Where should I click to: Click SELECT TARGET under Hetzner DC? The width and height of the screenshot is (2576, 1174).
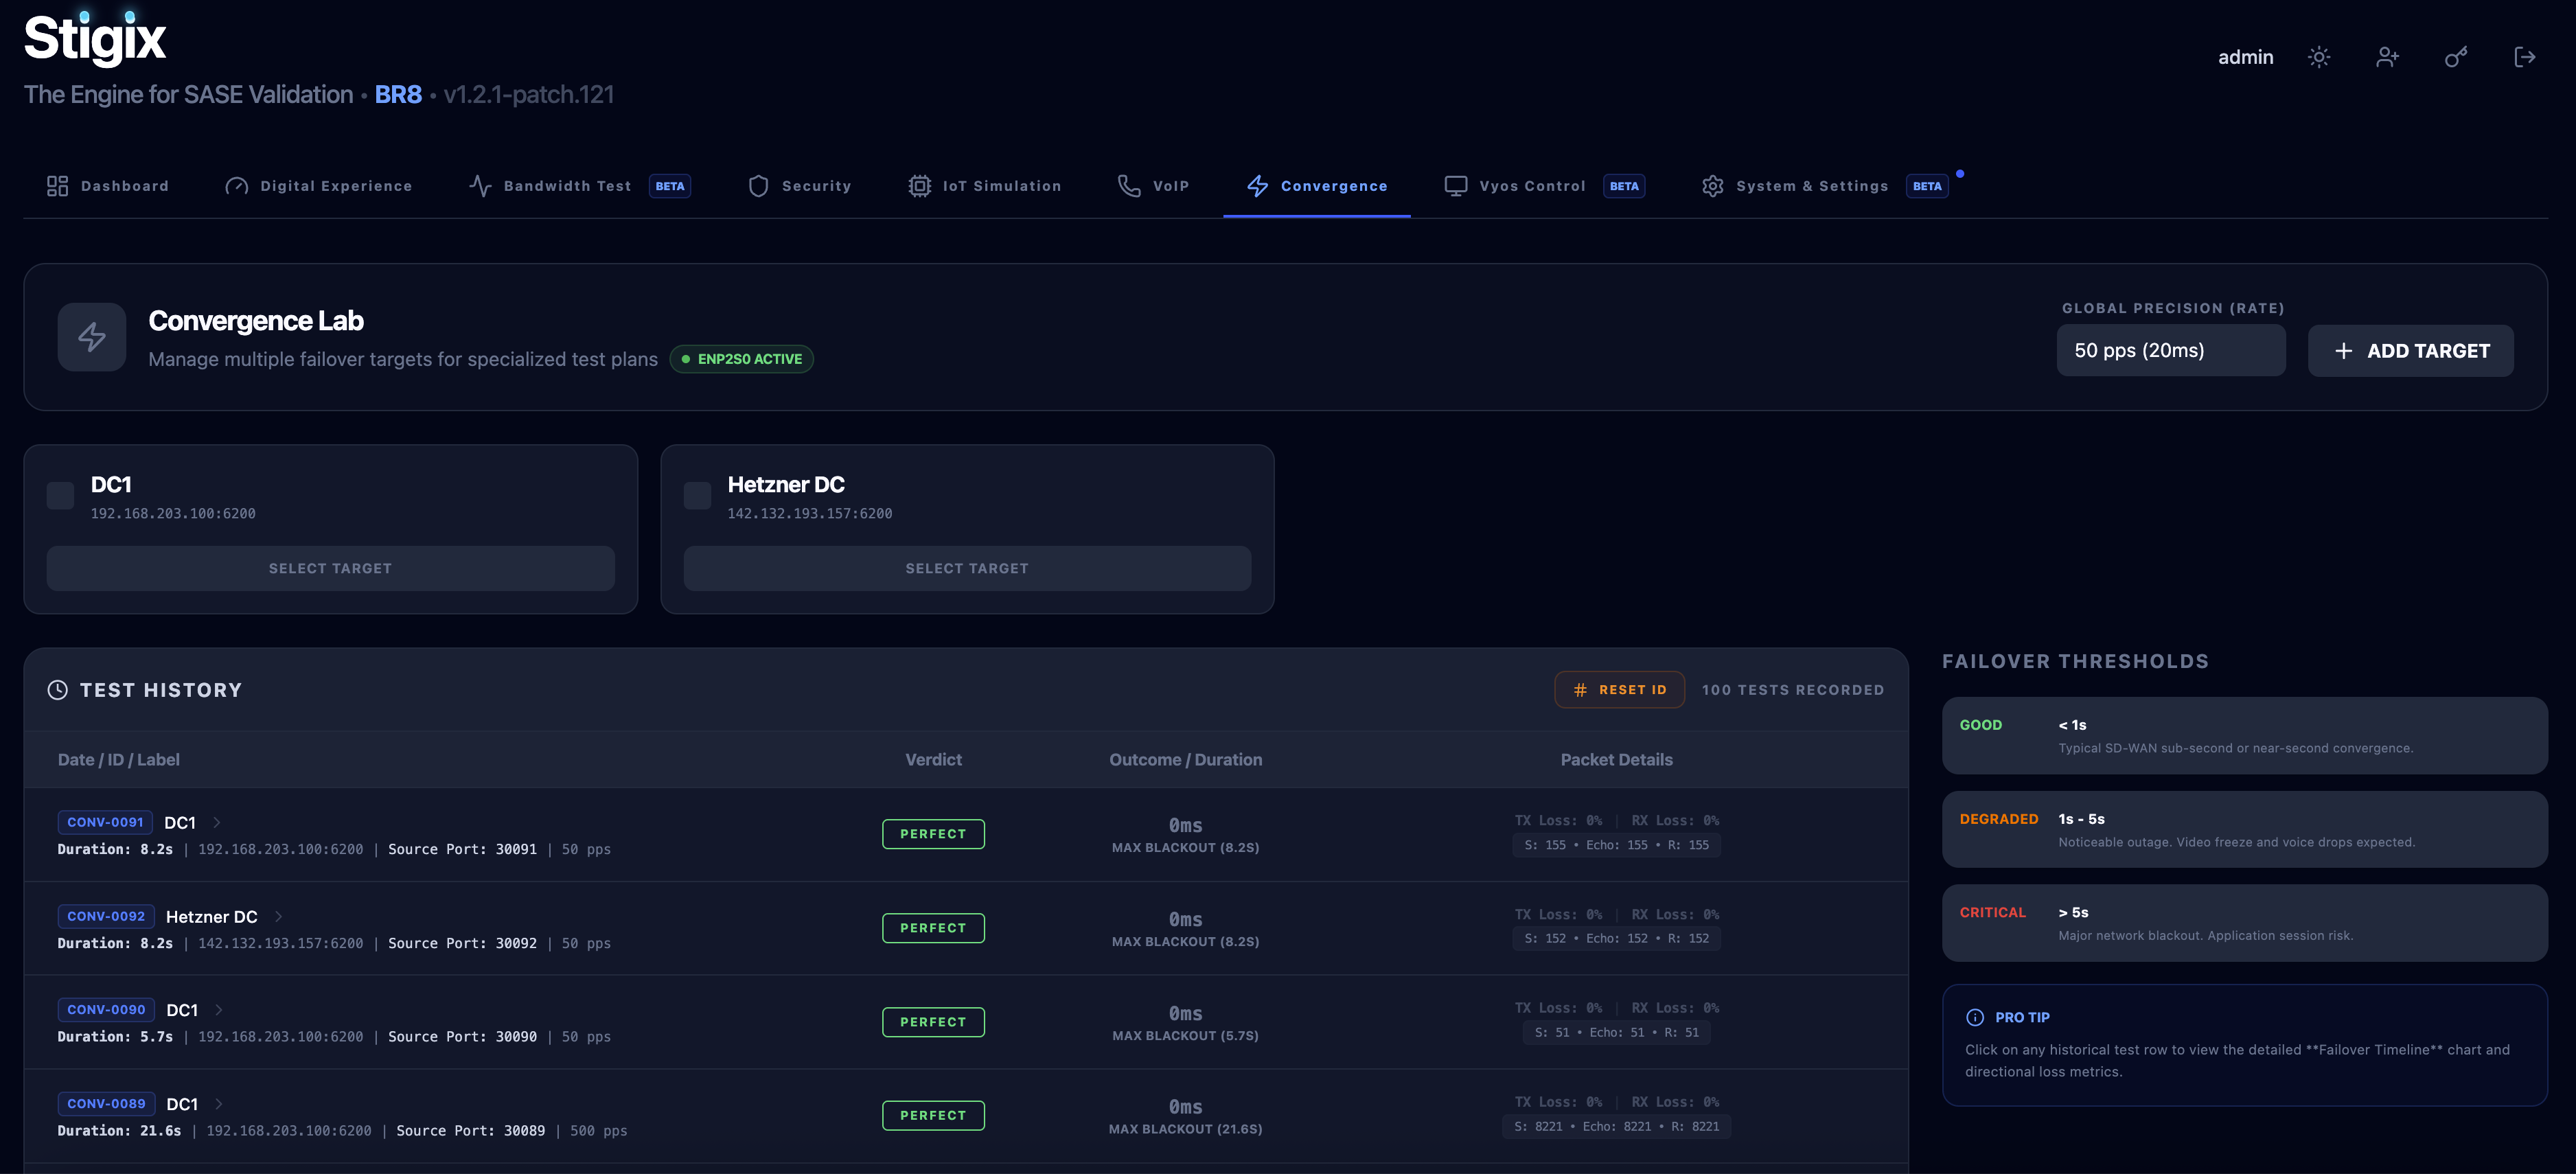[967, 568]
